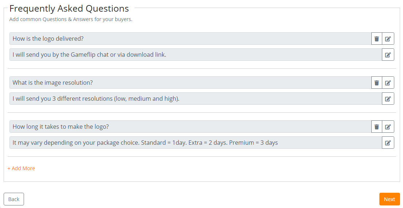Viewport: 403px width, 208px height.
Task: Click the 'Frequently Asked Questions' heading
Action: click(x=69, y=8)
